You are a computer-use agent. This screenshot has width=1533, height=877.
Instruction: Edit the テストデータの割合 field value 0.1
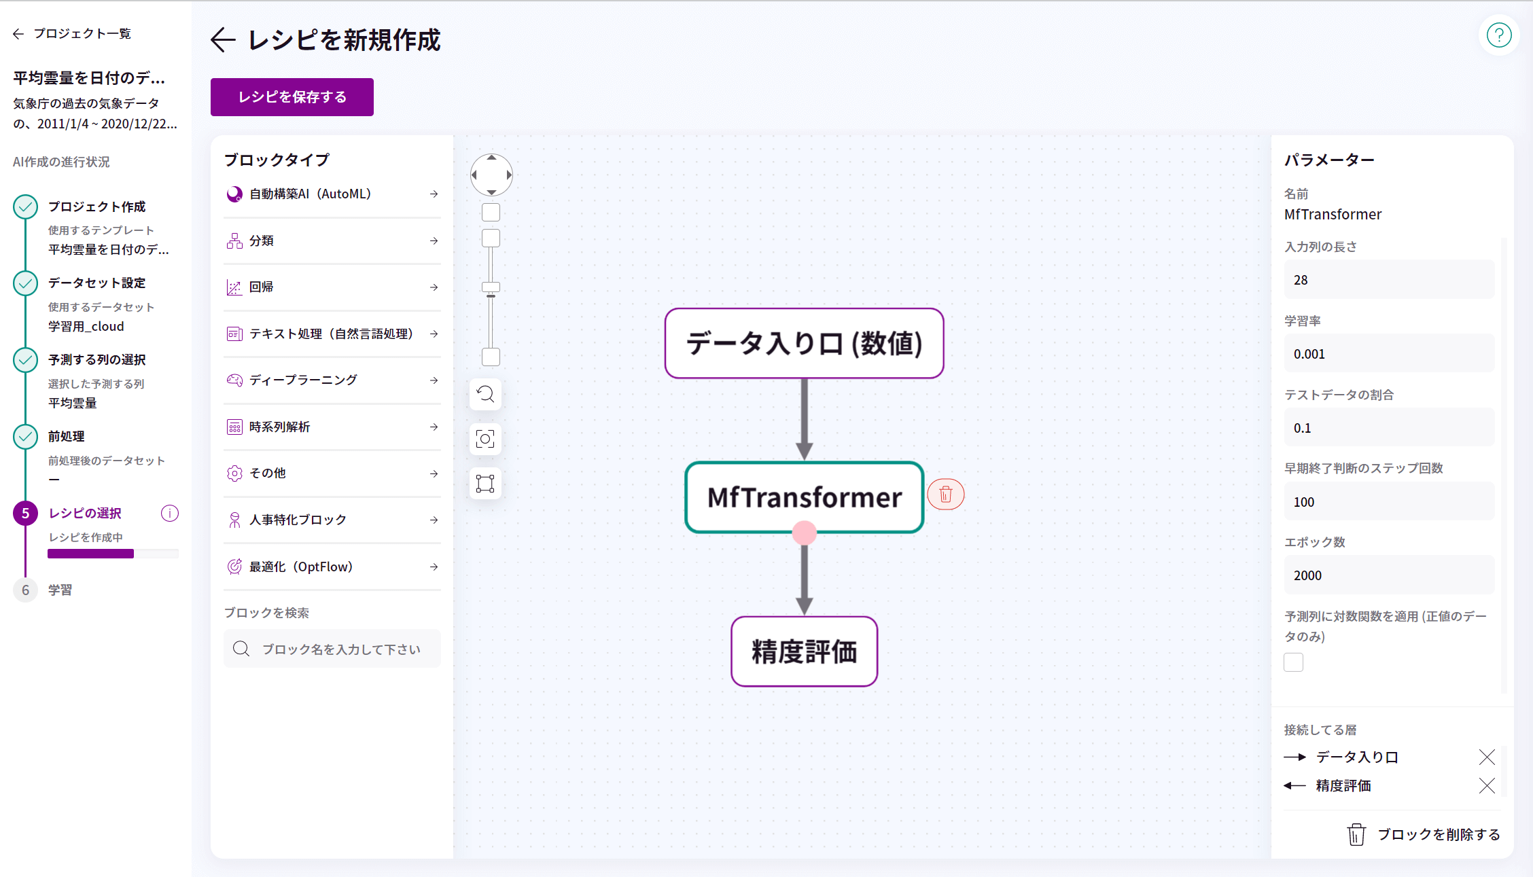[1389, 428]
